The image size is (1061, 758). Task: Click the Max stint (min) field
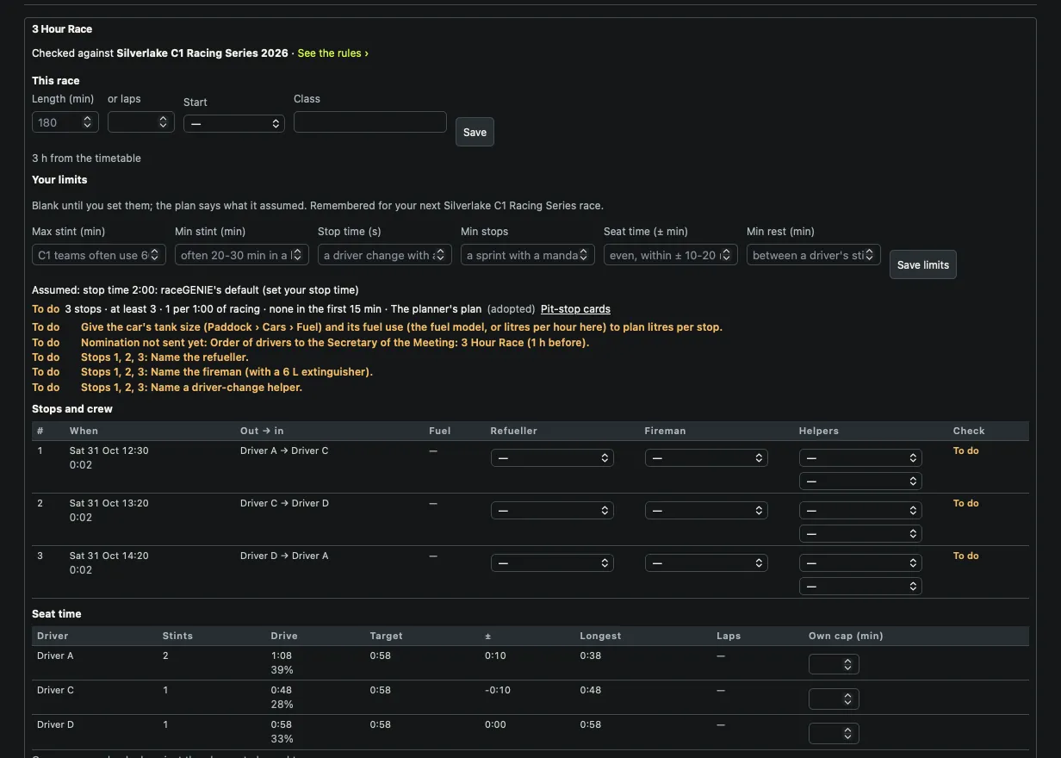tap(98, 255)
